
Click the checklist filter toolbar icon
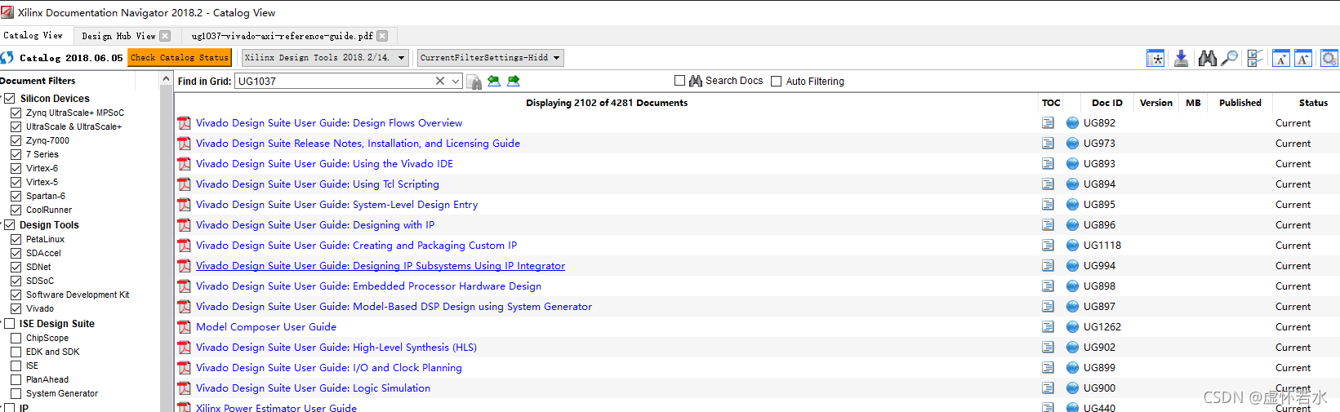pos(1255,58)
